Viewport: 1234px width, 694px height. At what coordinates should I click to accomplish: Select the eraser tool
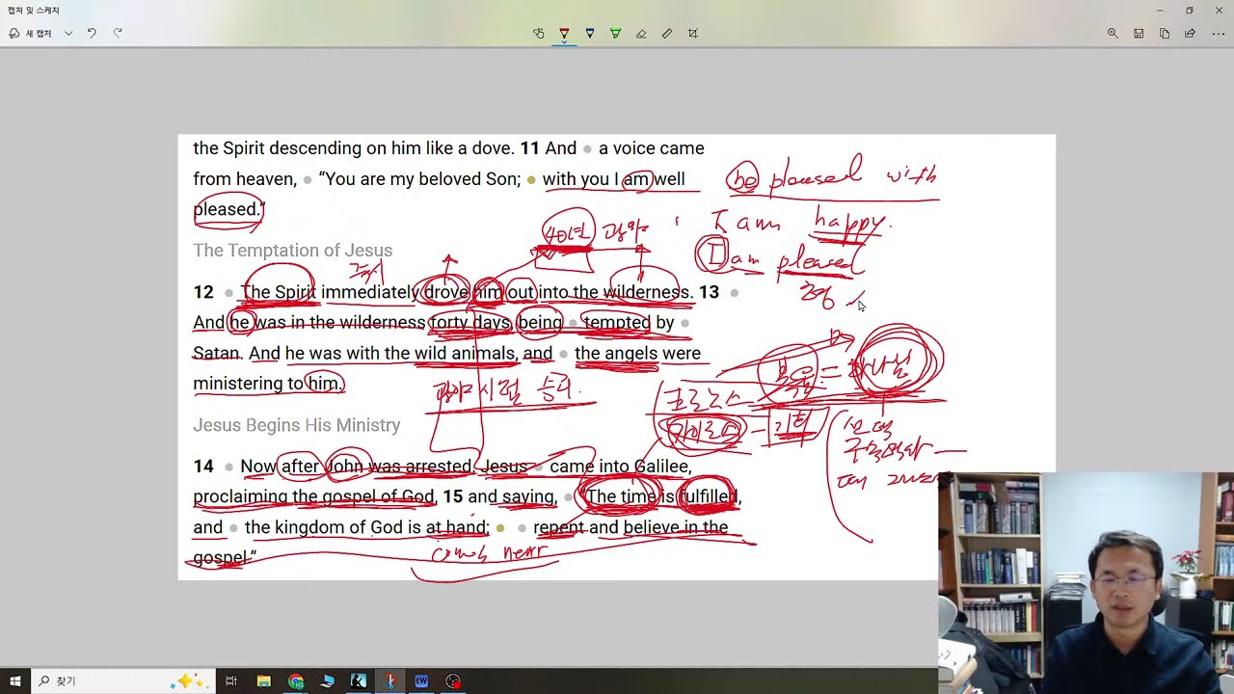pyautogui.click(x=641, y=33)
